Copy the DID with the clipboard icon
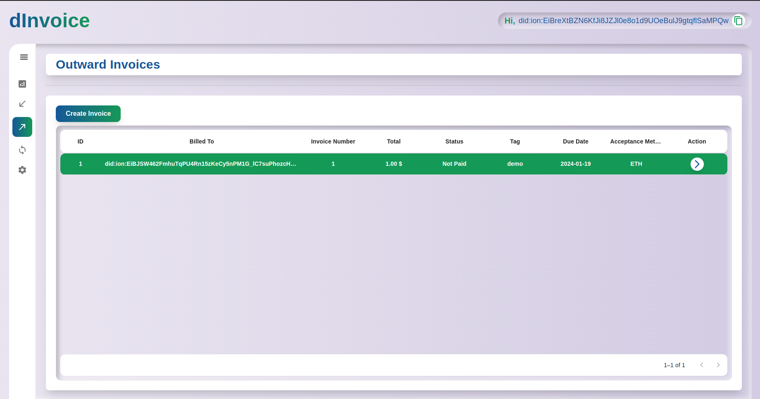 (739, 21)
